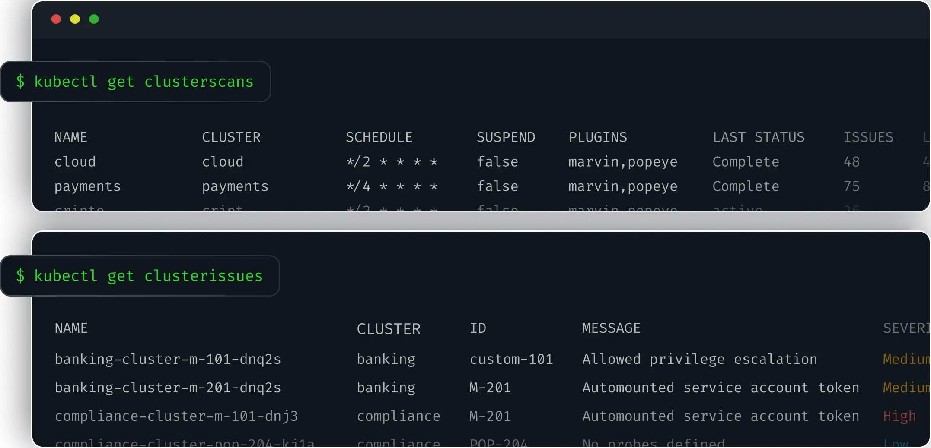Viewport: 931px width, 448px height.
Task: Click the Complete status for cloud scan
Action: [x=746, y=162]
